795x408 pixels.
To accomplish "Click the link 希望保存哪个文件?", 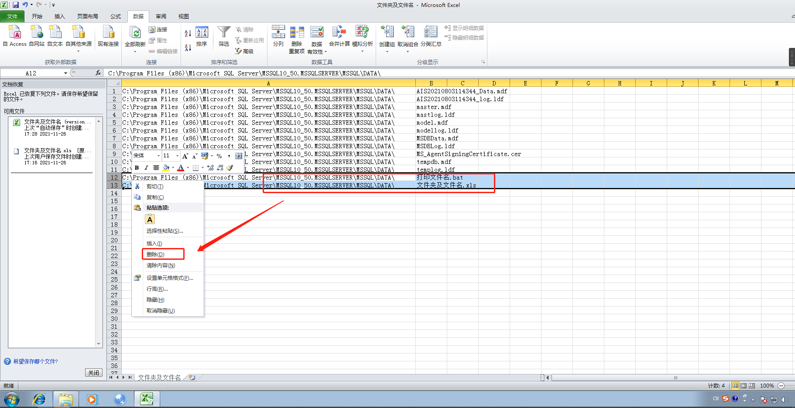I will [35, 361].
